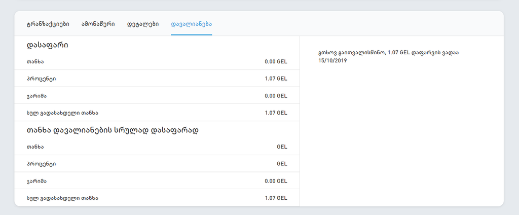
Task: Click 0.00 GEL value of ჯარიმა under დასაფარი
Action: 276,96
